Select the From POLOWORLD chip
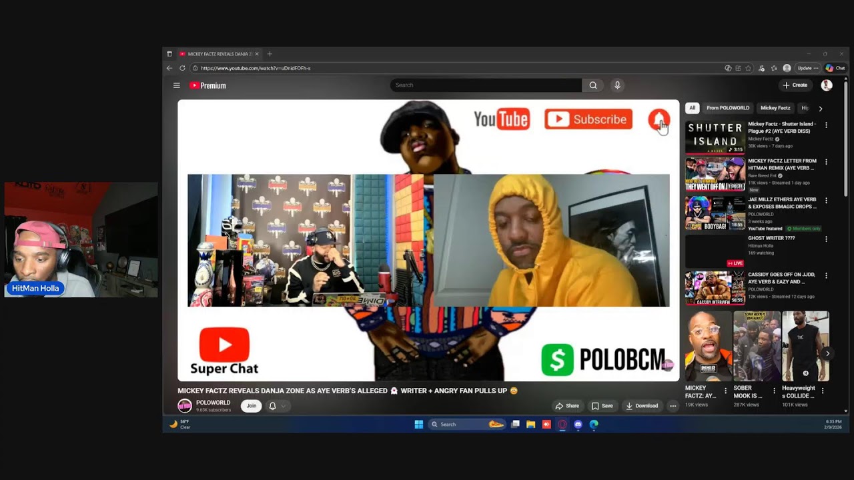Image resolution: width=854 pixels, height=480 pixels. click(728, 108)
